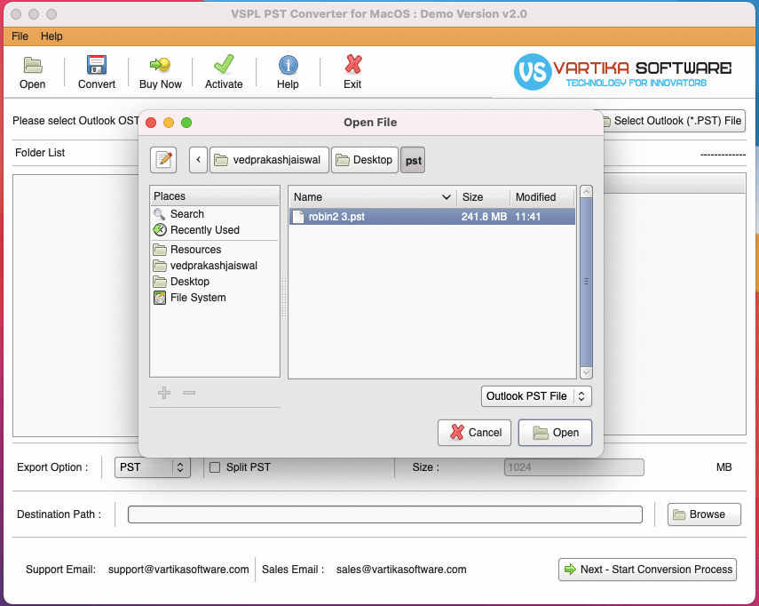The height and width of the screenshot is (606, 759).
Task: Go back with the left chevron button
Action: click(x=199, y=160)
